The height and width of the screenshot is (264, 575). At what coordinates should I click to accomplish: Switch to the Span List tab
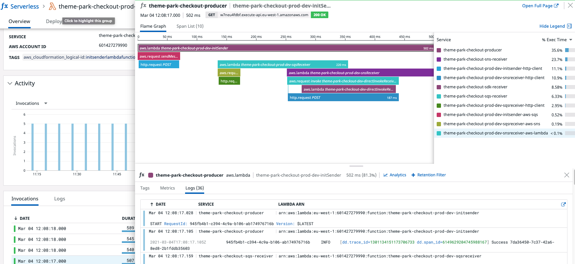(190, 26)
